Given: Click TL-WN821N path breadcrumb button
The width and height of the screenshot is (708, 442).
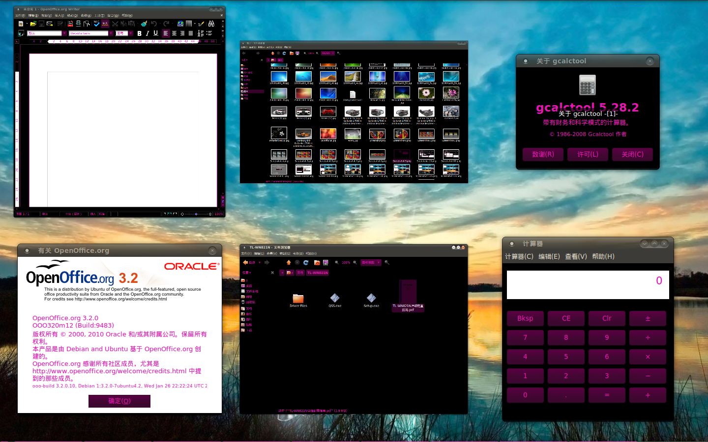Looking at the screenshot, I should tap(318, 273).
